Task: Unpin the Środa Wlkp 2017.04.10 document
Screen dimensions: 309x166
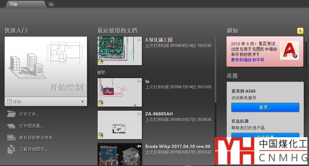Action: 139,146
